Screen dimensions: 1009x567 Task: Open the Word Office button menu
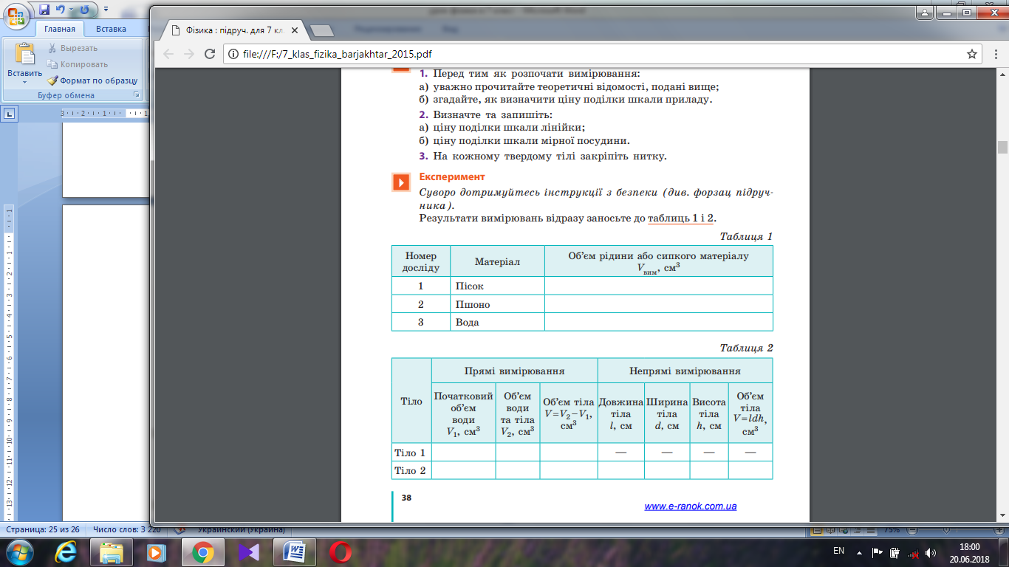click(x=17, y=17)
